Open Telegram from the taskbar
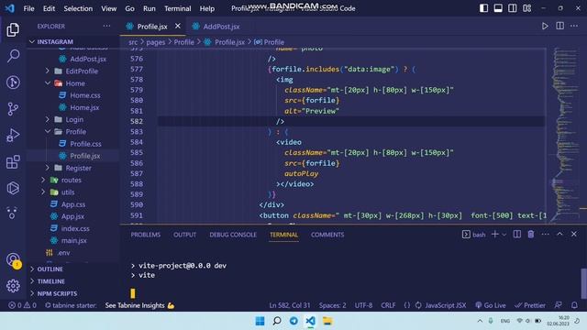 [293, 321]
